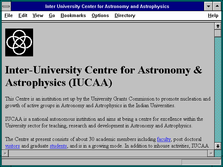Open the Edit menu
Viewport: 223px width, 167px height.
[x=23, y=15]
